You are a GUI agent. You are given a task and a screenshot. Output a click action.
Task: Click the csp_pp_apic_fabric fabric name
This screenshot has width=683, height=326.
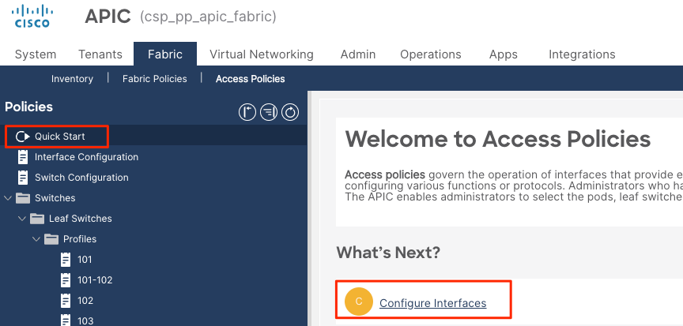click(x=208, y=17)
